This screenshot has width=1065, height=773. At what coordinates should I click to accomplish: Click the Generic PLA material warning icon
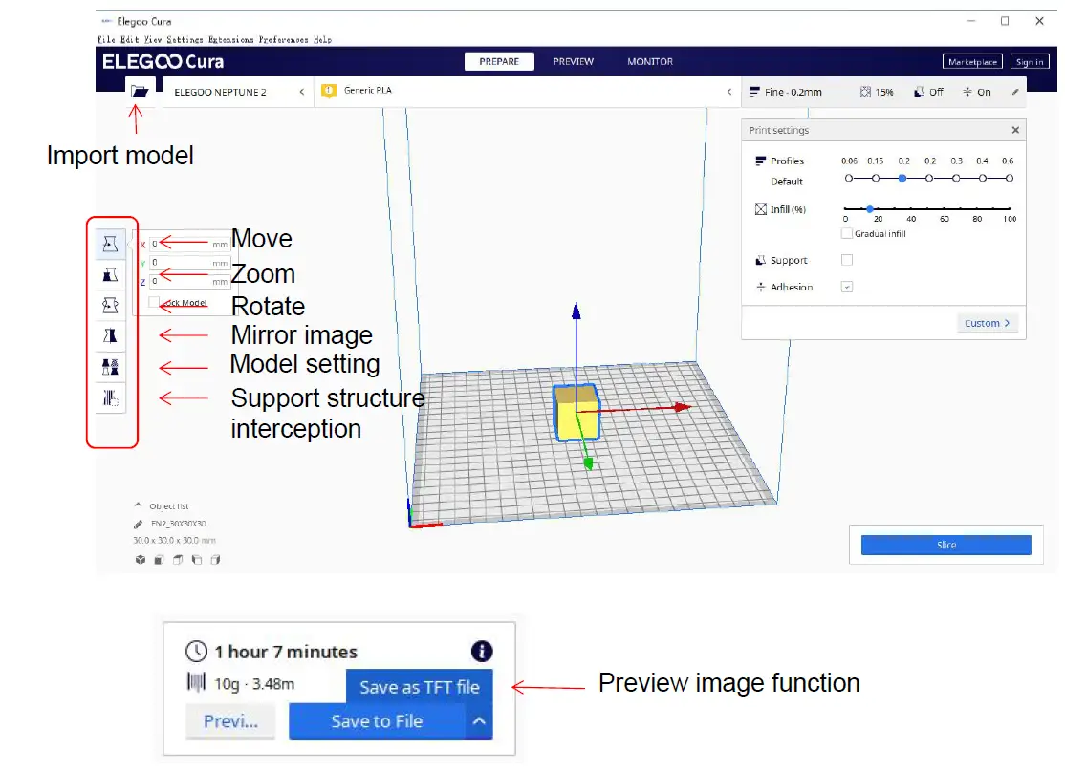point(329,91)
